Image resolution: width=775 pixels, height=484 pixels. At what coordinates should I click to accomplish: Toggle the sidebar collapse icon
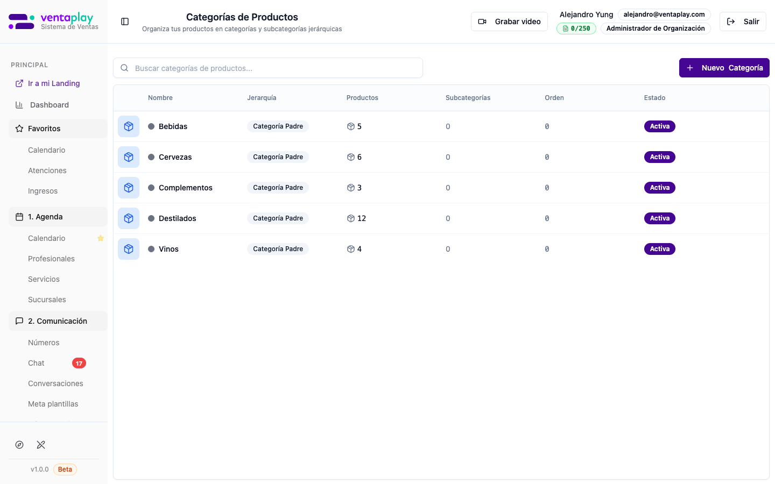(x=125, y=22)
